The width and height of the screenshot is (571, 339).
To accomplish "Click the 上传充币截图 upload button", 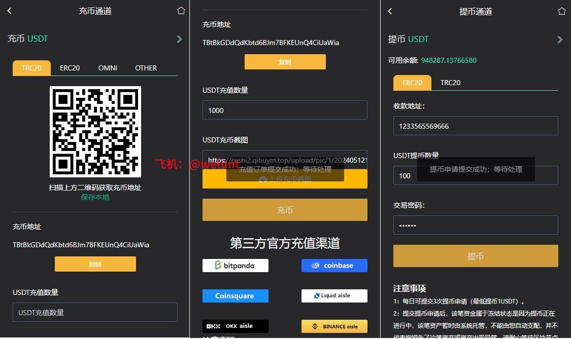I will tap(285, 179).
